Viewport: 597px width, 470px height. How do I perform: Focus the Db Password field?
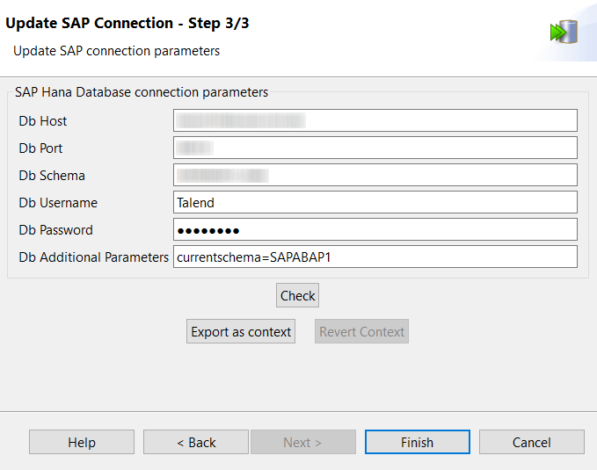tap(375, 229)
